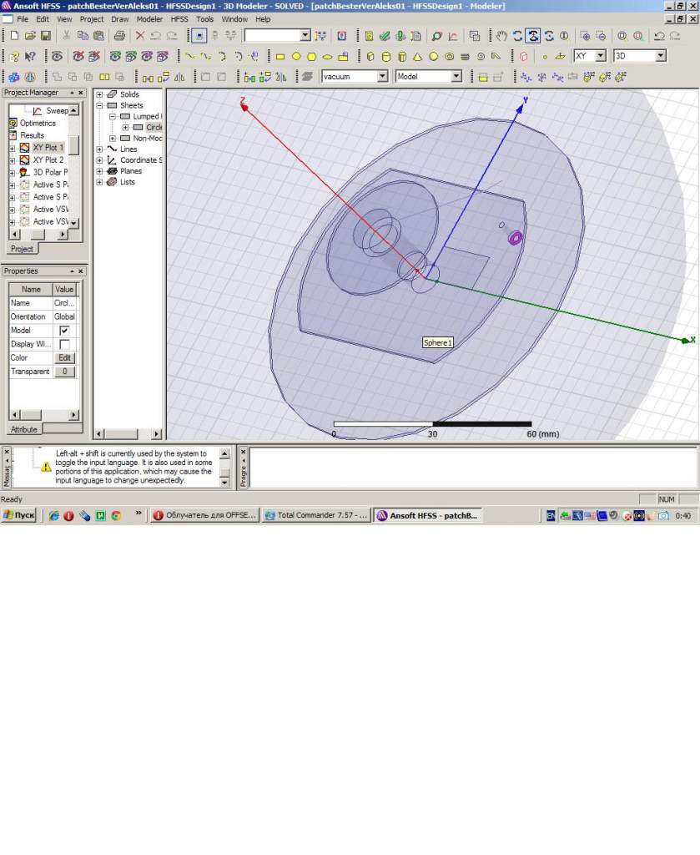
Task: Switch to the Project tab
Action: [x=22, y=249]
